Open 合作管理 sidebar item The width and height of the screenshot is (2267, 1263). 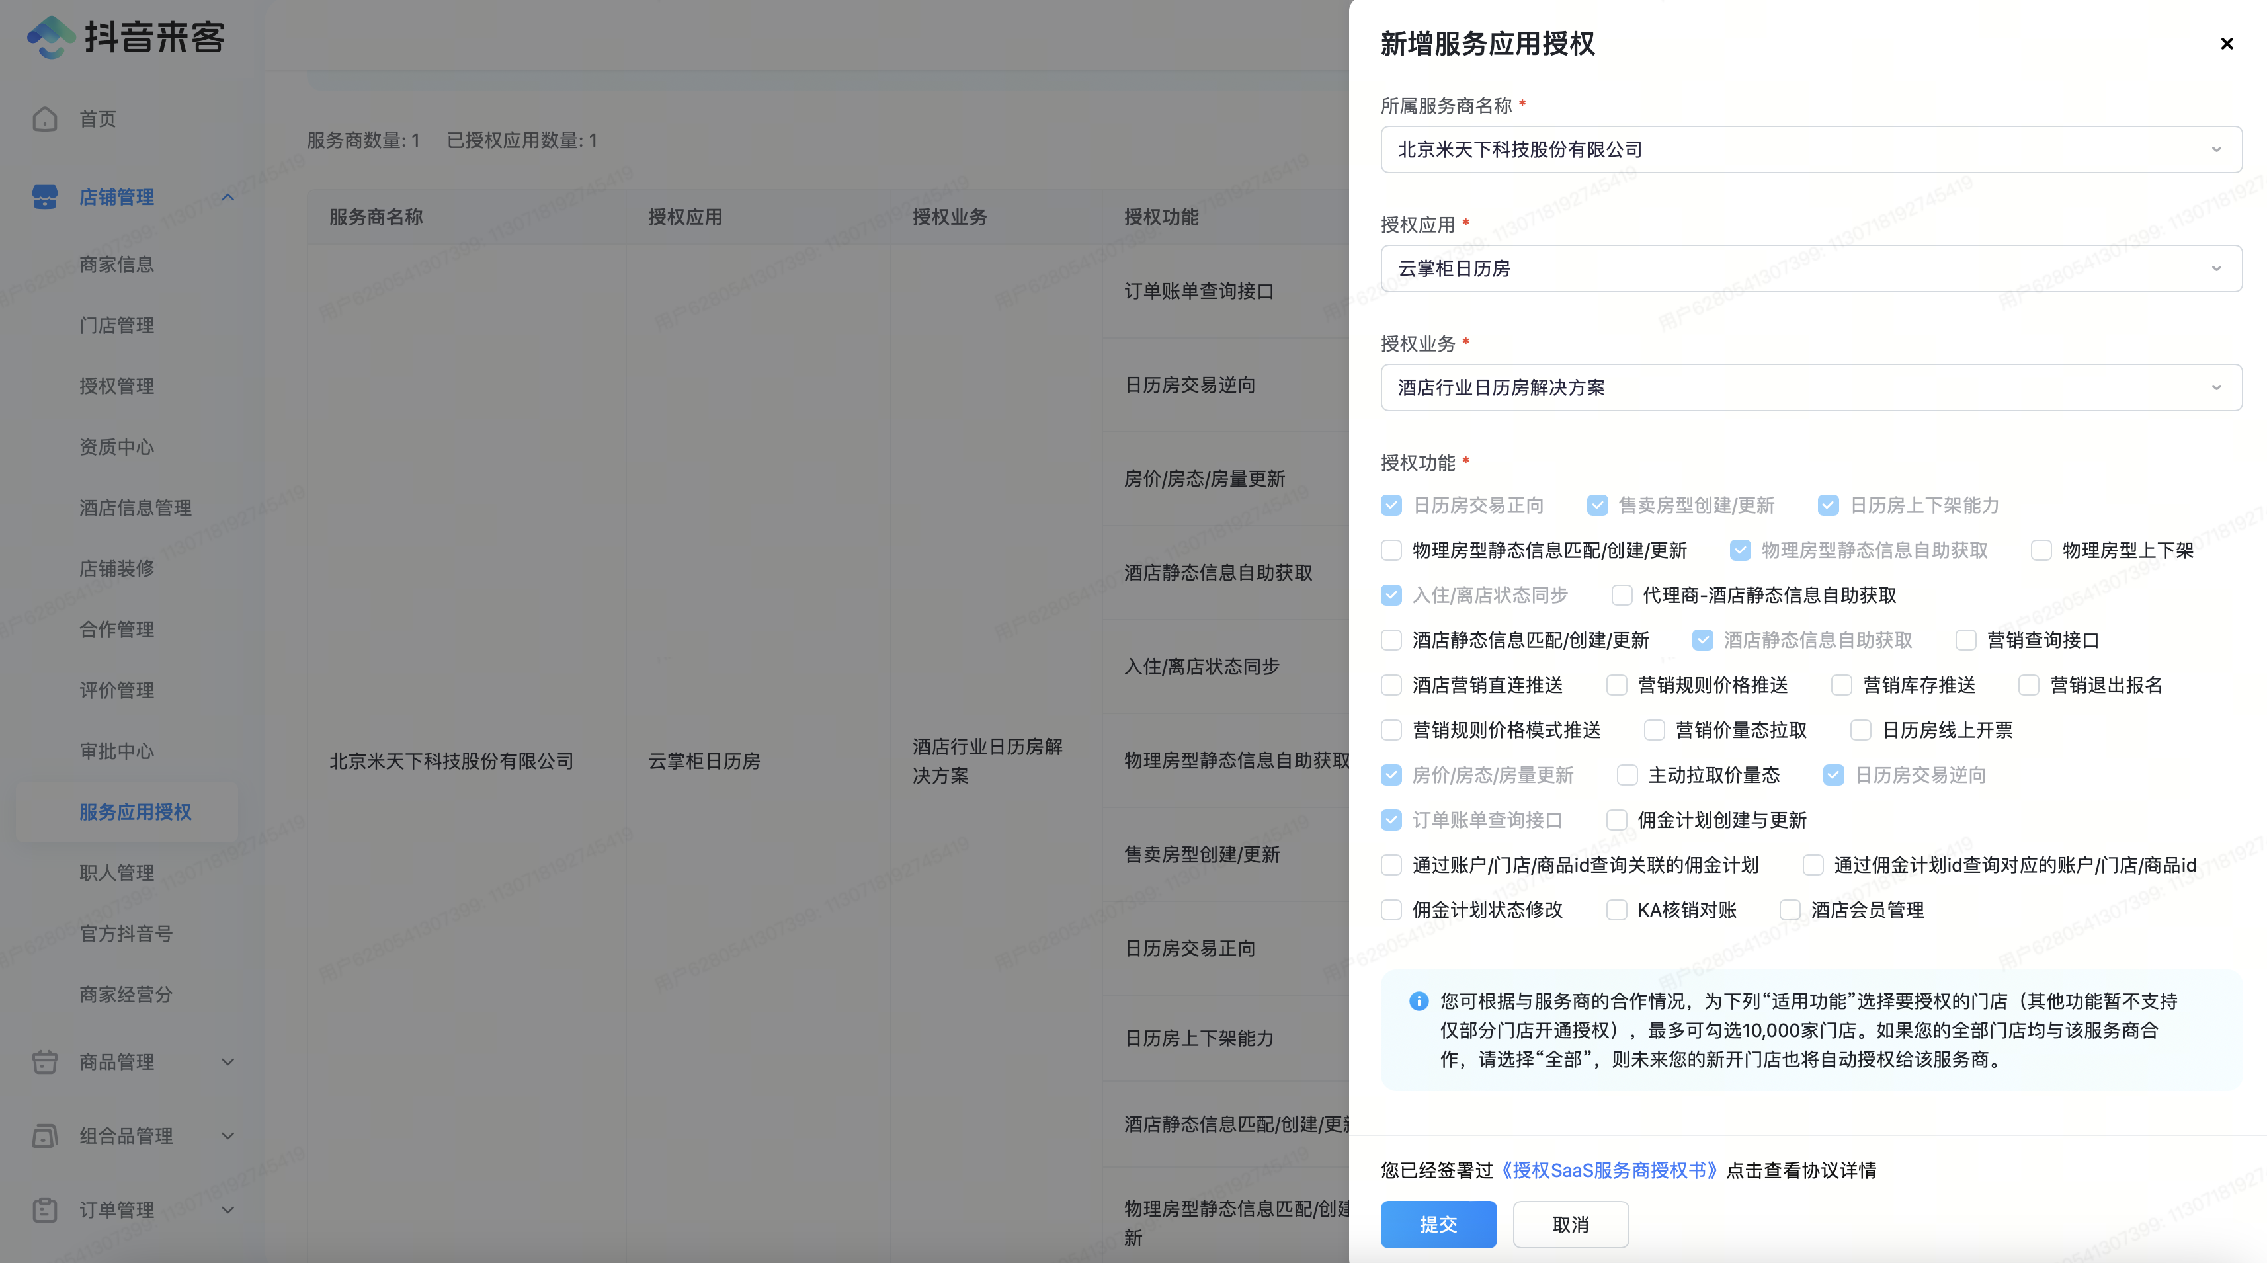tap(116, 628)
